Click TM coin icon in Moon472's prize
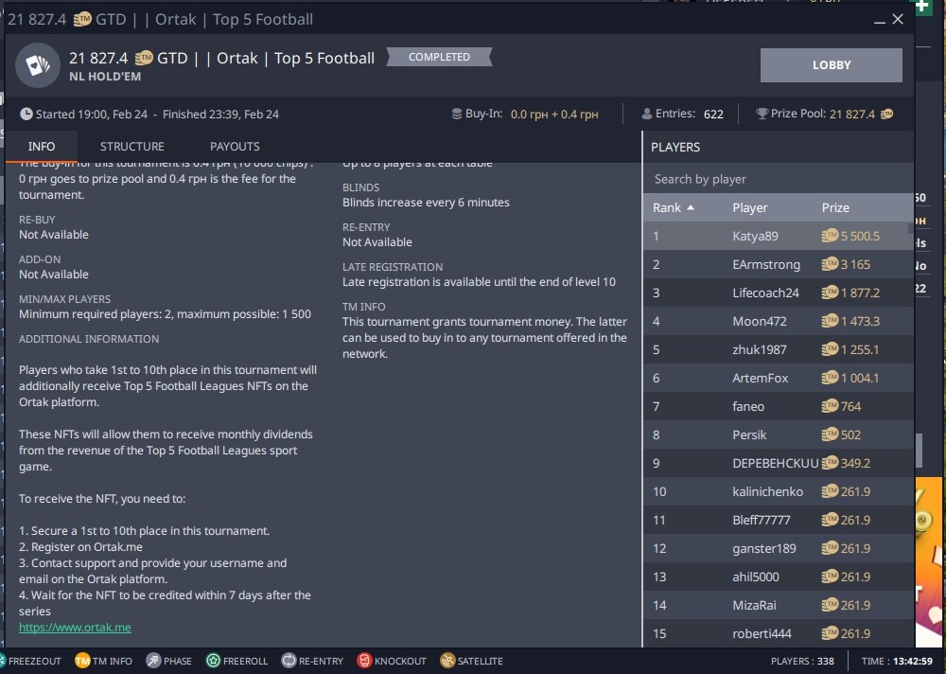The image size is (946, 674). (831, 321)
